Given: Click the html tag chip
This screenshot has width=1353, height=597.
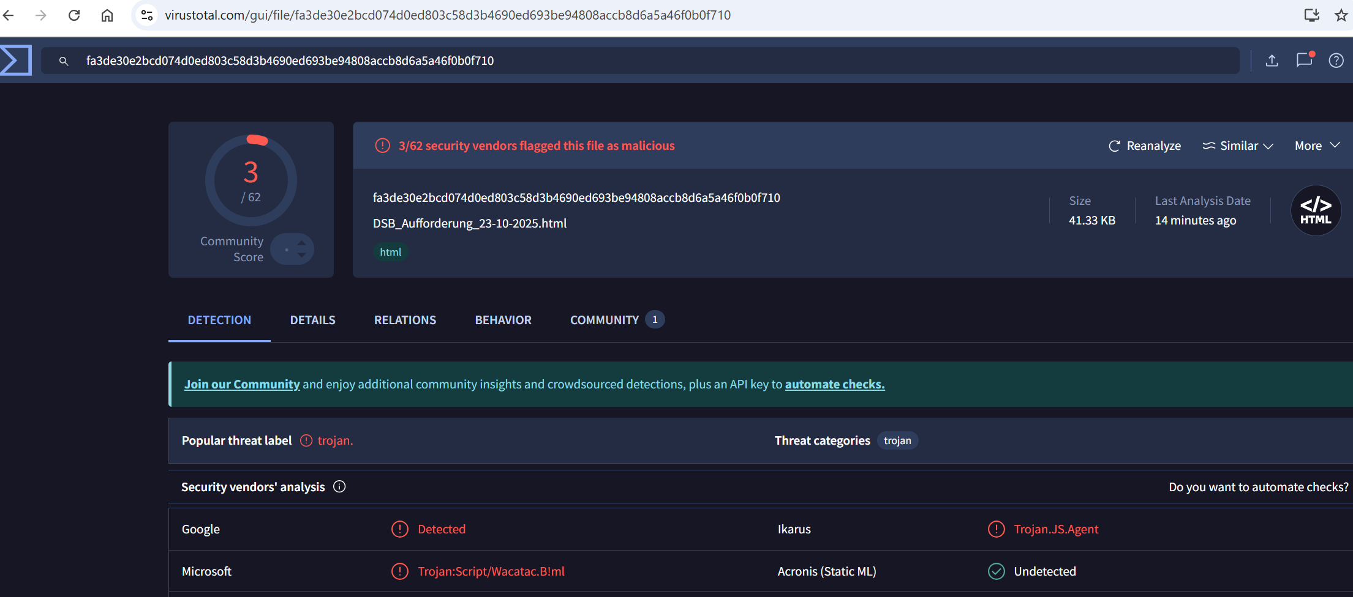Looking at the screenshot, I should [391, 252].
